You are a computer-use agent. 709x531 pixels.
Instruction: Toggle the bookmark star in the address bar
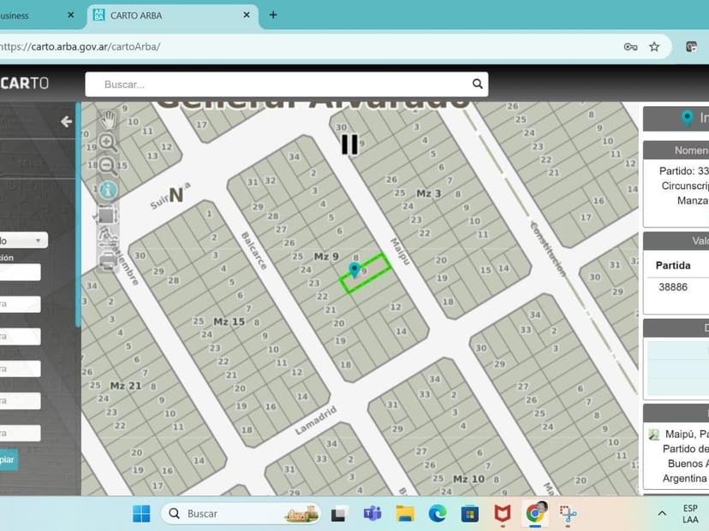coord(655,47)
